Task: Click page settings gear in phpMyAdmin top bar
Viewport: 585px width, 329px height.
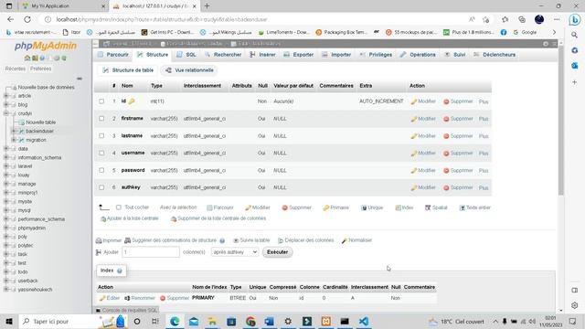Action: pos(546,44)
